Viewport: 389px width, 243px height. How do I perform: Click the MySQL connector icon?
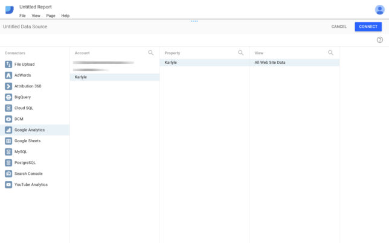pos(8,151)
